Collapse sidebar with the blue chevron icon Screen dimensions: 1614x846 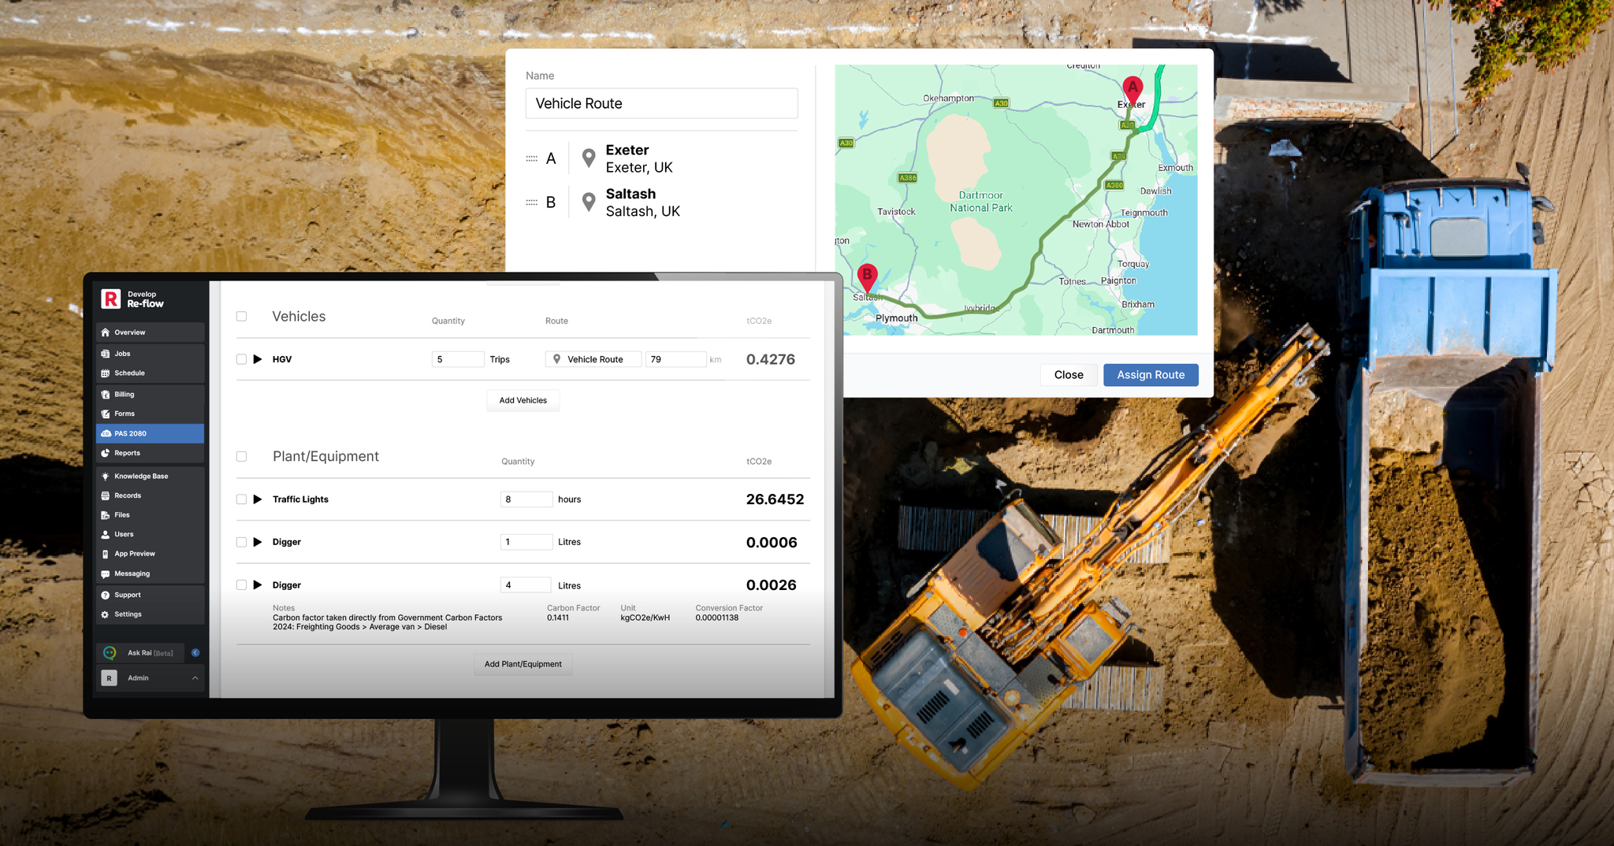pos(195,653)
